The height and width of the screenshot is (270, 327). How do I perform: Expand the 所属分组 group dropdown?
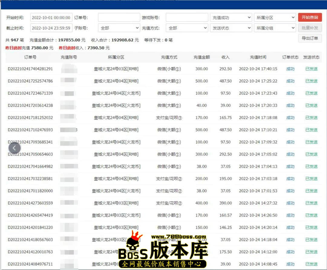pyautogui.click(x=275, y=28)
